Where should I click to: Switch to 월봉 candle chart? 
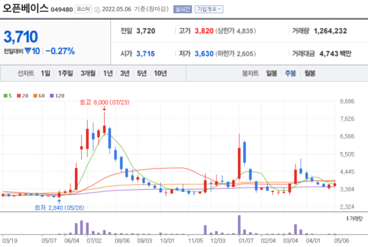pyautogui.click(x=310, y=73)
